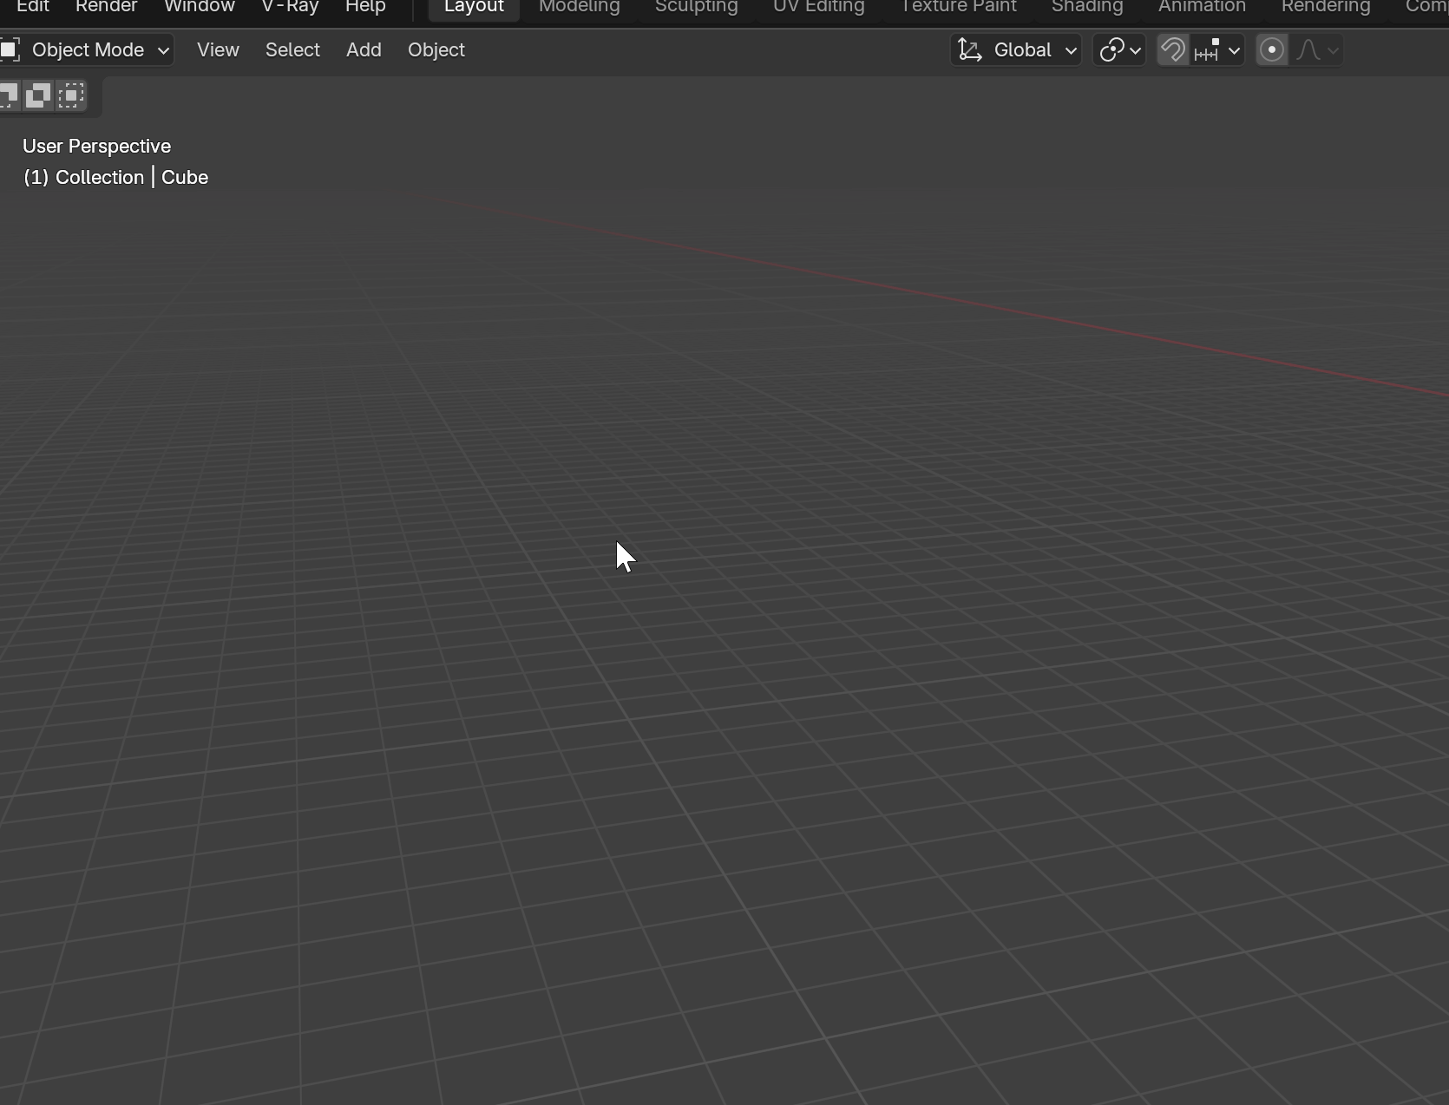Open the Render menu

tap(106, 7)
